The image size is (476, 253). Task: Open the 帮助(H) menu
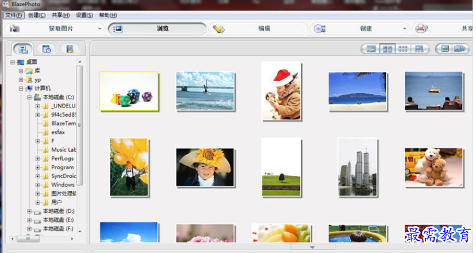click(x=108, y=15)
